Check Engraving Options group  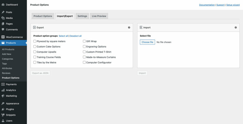click(x=84, y=47)
